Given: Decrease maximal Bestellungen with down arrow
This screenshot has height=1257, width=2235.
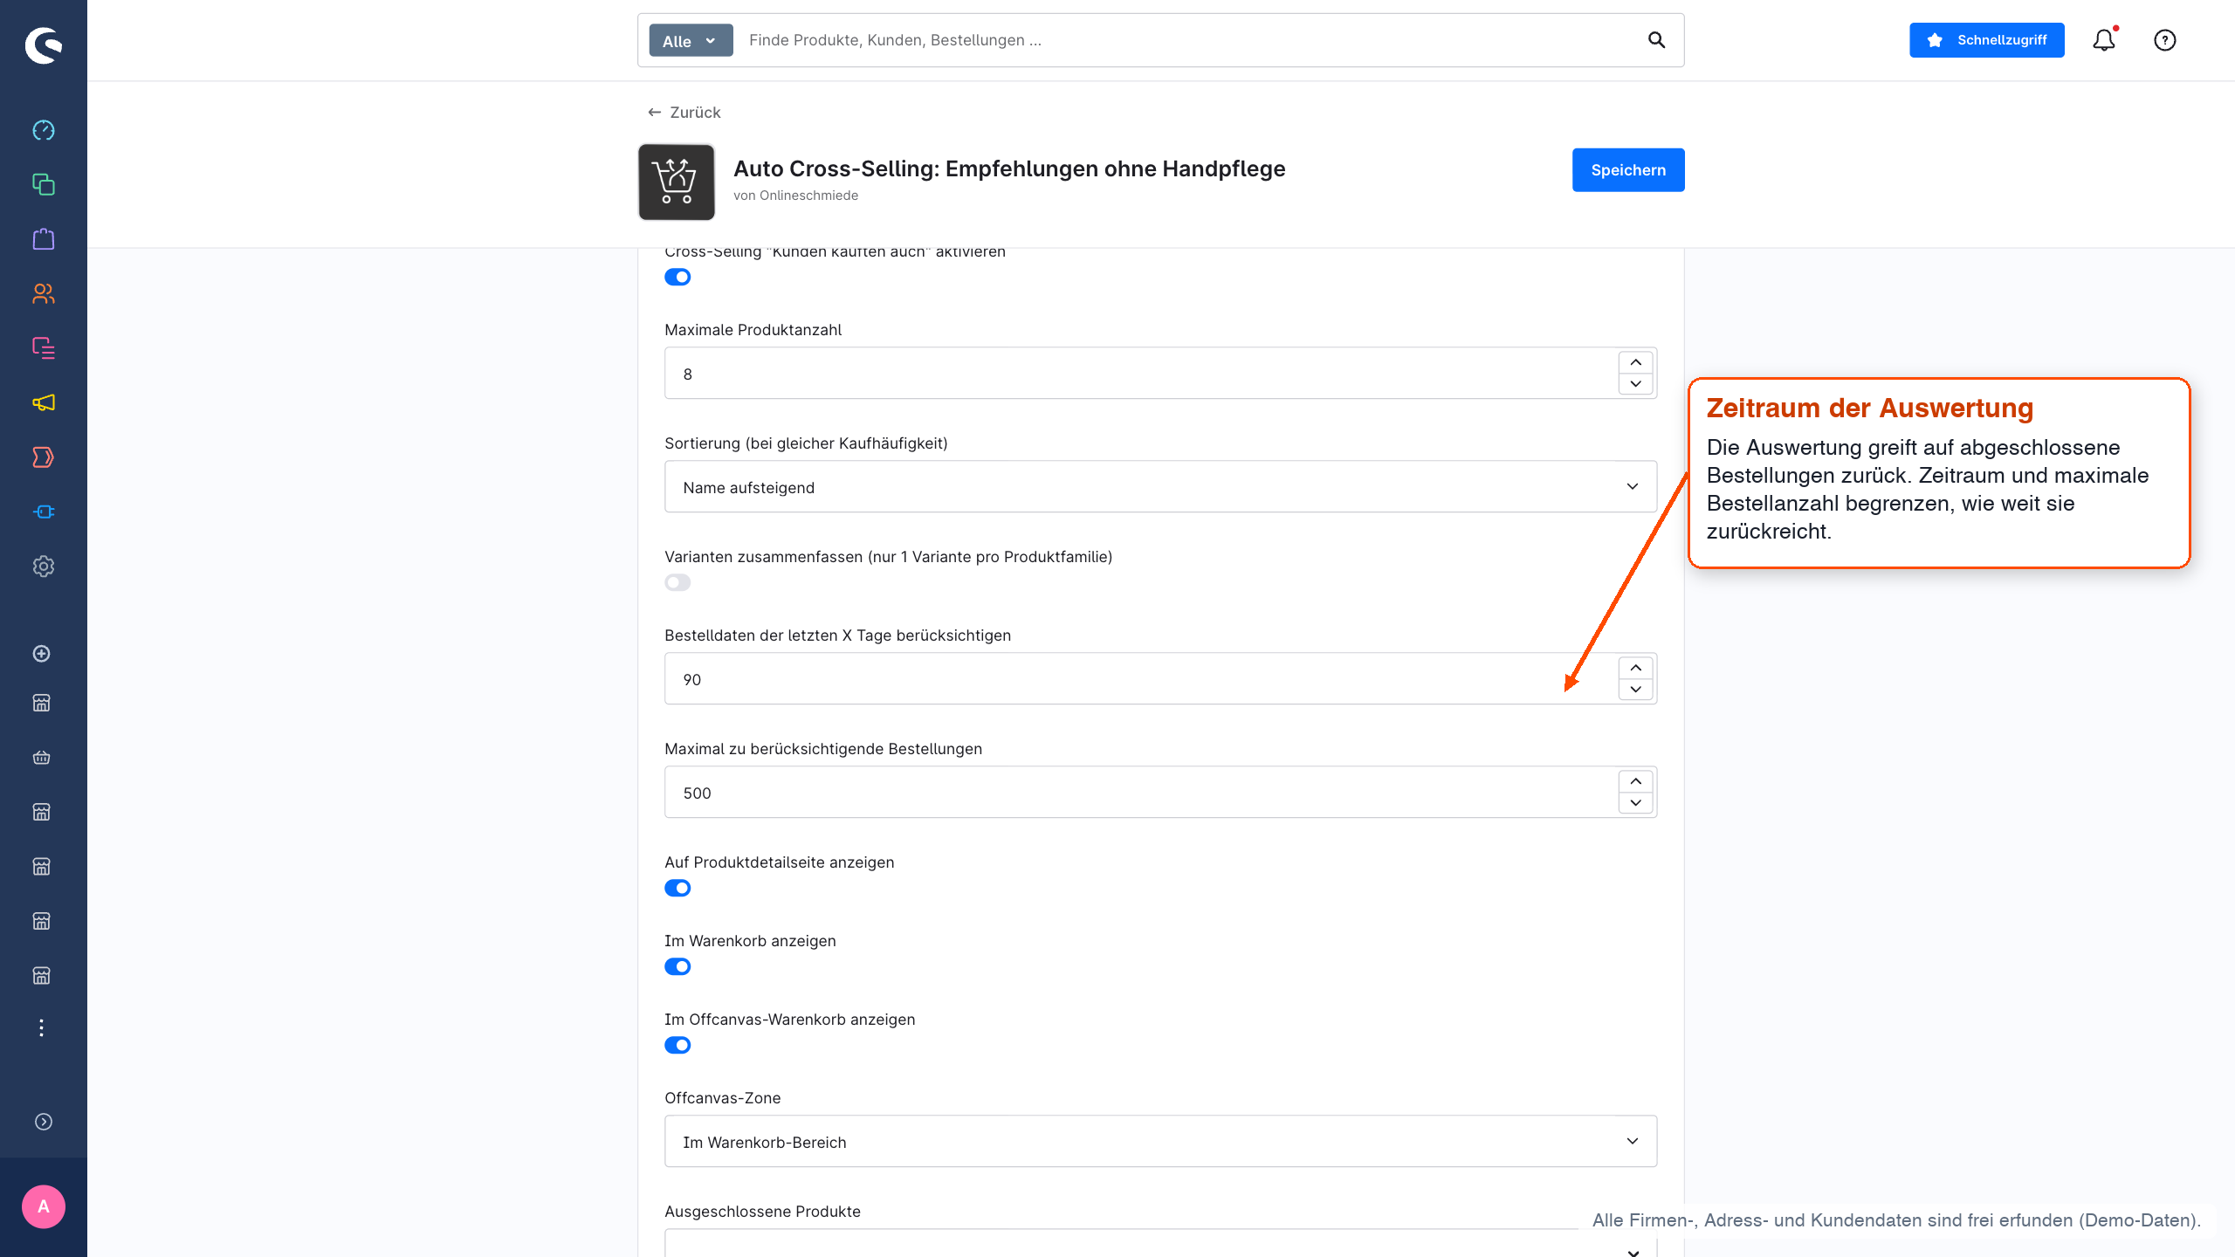Looking at the screenshot, I should 1635,803.
